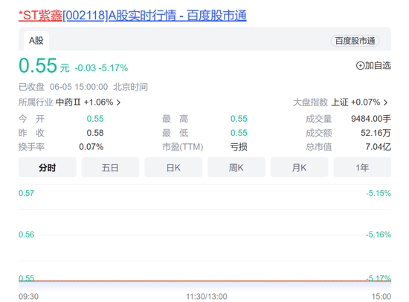Open 大盘指数 上证 +0.07% chevron
Image resolution: width=409 pixels, height=302 pixels.
click(x=385, y=102)
